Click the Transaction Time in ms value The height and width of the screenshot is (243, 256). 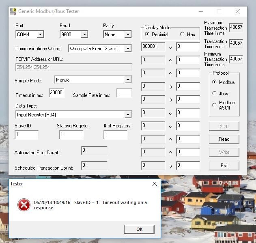point(236,43)
